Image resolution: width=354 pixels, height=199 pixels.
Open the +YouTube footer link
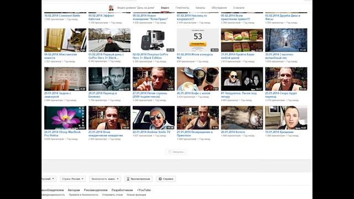144,190
